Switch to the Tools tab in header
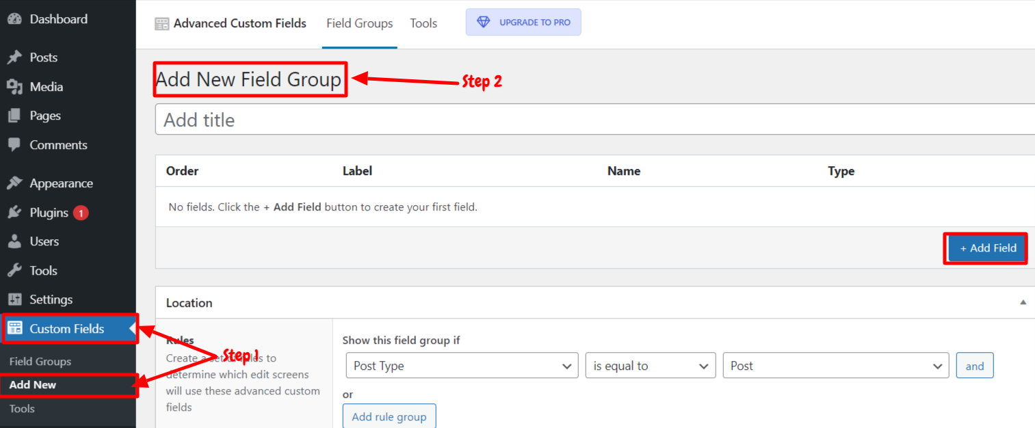 423,23
